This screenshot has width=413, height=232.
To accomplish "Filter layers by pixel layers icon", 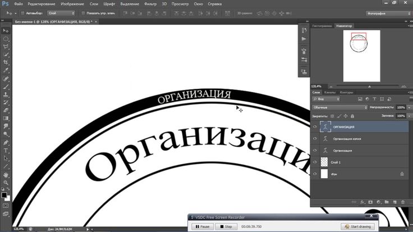I will click(x=360, y=99).
